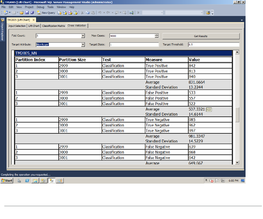
Task: Expand the Redo history dropdown arrow
Action: click(112, 13)
